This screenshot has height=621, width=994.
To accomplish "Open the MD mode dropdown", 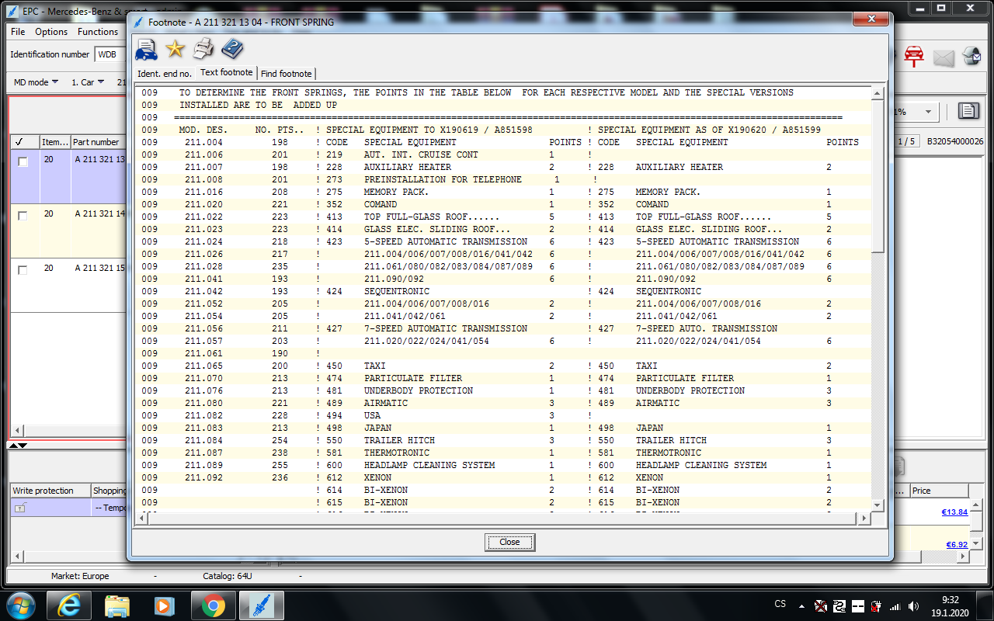I will pyautogui.click(x=36, y=82).
